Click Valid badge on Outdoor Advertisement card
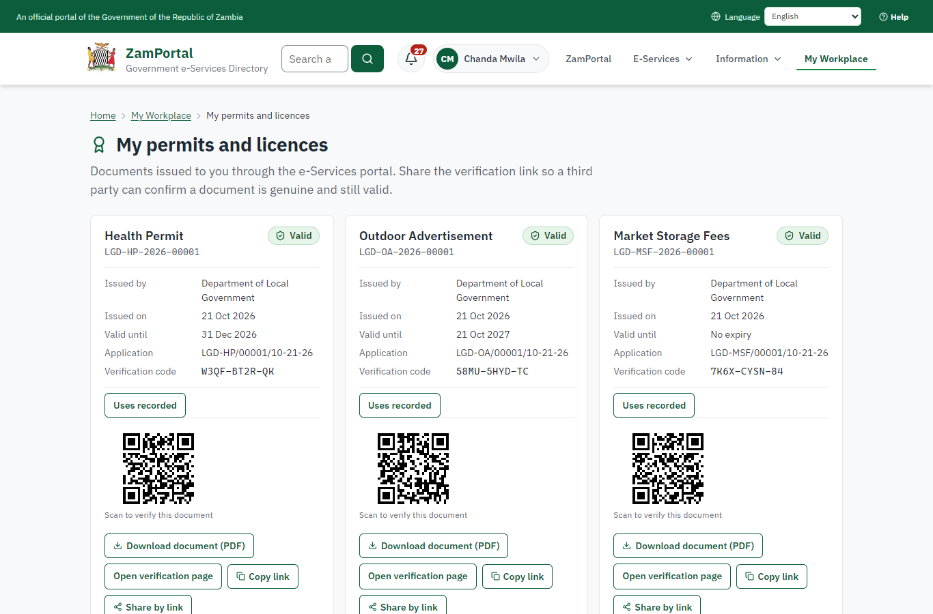The height and width of the screenshot is (614, 933). tap(548, 235)
